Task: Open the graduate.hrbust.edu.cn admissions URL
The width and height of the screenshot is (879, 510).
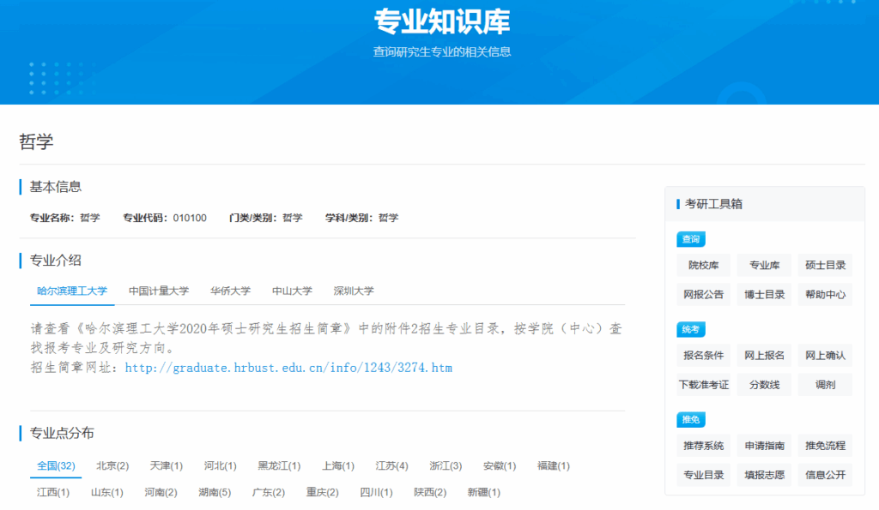Action: (288, 368)
